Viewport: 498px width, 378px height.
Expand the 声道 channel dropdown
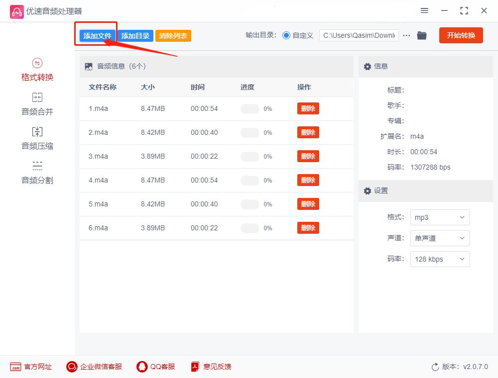440,238
